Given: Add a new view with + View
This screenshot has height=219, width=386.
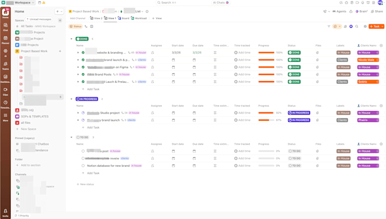Looking at the screenshot, I should [x=157, y=18].
